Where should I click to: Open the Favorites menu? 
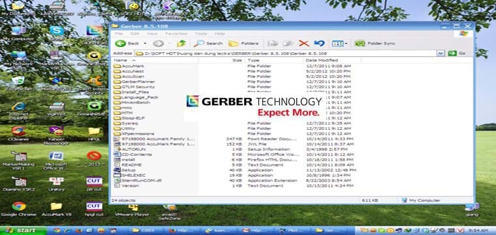176,33
